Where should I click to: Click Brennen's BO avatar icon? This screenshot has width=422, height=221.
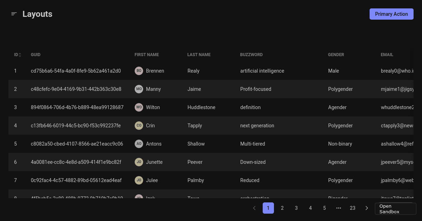tap(139, 71)
